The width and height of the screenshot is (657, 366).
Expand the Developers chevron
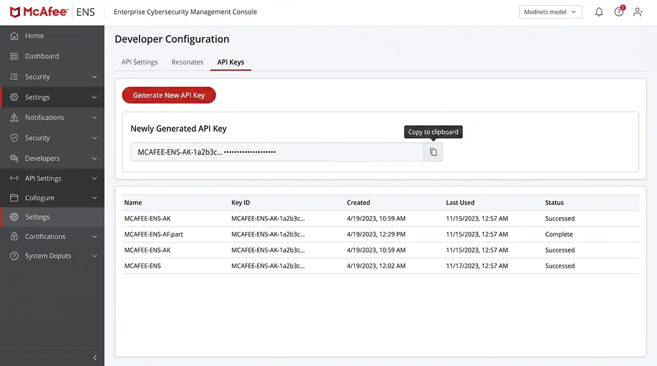[x=94, y=158]
